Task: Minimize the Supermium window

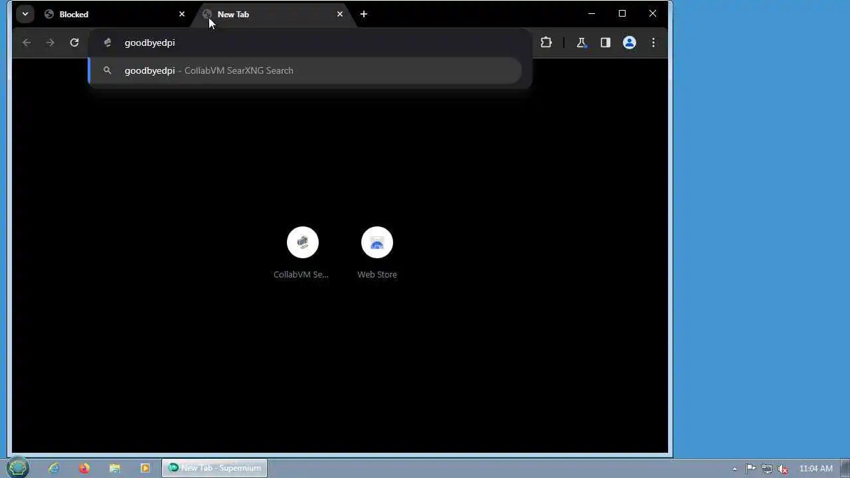Action: [592, 13]
